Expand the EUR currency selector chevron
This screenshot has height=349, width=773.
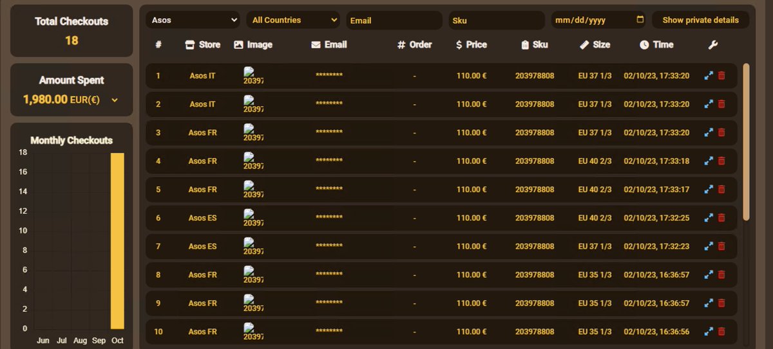[115, 100]
